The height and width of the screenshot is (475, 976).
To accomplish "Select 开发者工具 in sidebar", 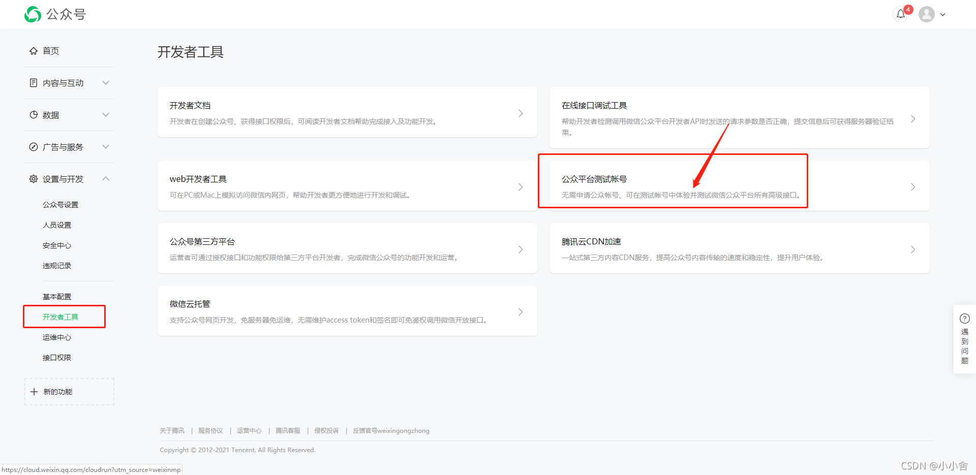I will (60, 317).
